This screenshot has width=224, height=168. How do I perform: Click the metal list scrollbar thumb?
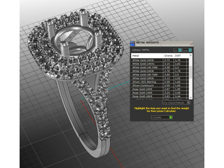(x=190, y=72)
